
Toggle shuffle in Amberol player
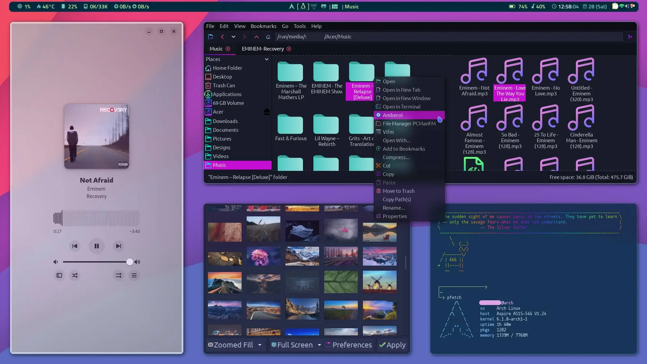point(75,275)
